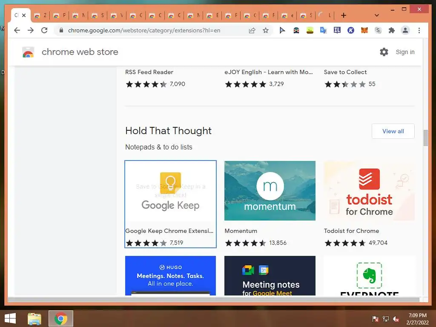Open the Windows Start menu
The height and width of the screenshot is (327, 436).
[x=10, y=318]
